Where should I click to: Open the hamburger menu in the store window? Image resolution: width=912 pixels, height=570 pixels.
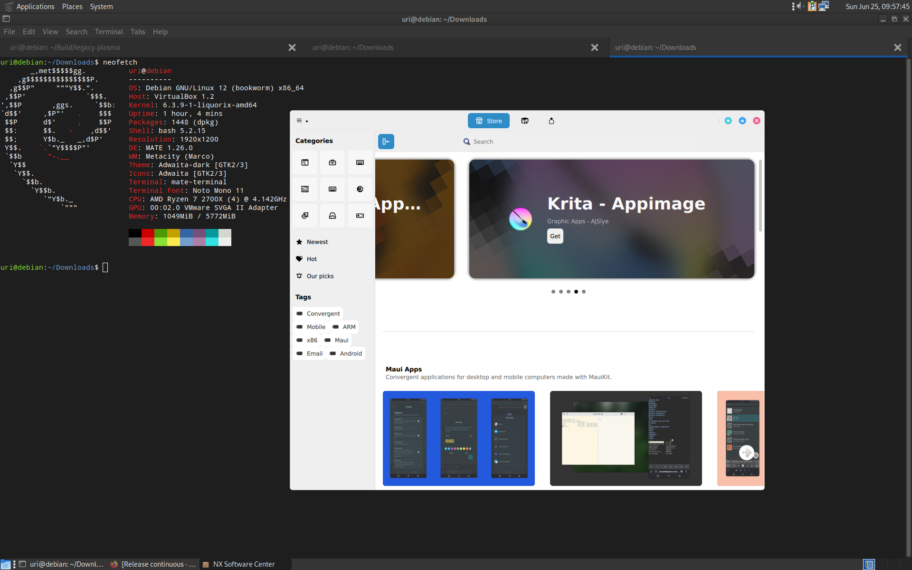point(299,121)
